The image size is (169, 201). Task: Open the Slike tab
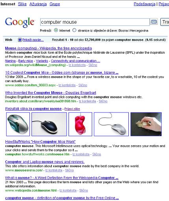pyautogui.click(x=22, y=4)
